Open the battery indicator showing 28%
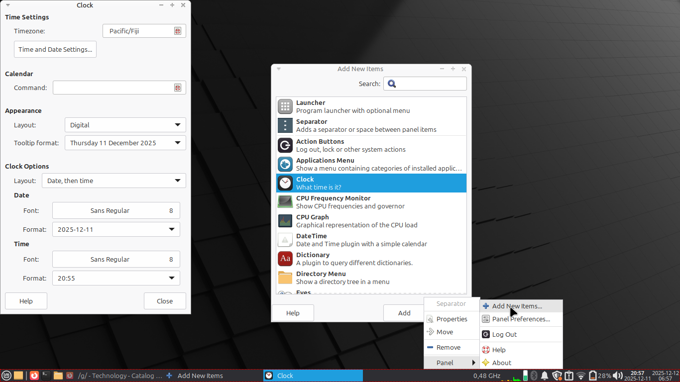The image size is (680, 382). (x=600, y=376)
